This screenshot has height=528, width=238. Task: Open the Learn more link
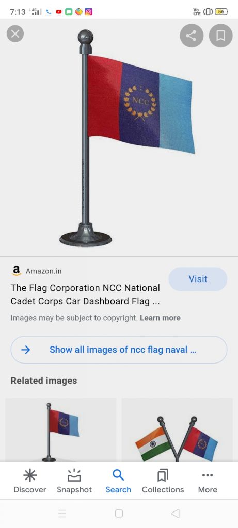(x=160, y=318)
